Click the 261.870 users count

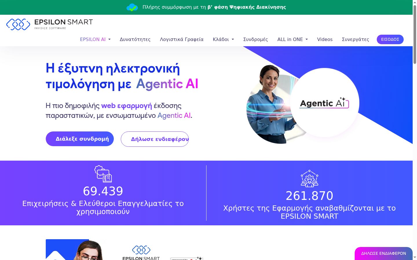coord(310,196)
